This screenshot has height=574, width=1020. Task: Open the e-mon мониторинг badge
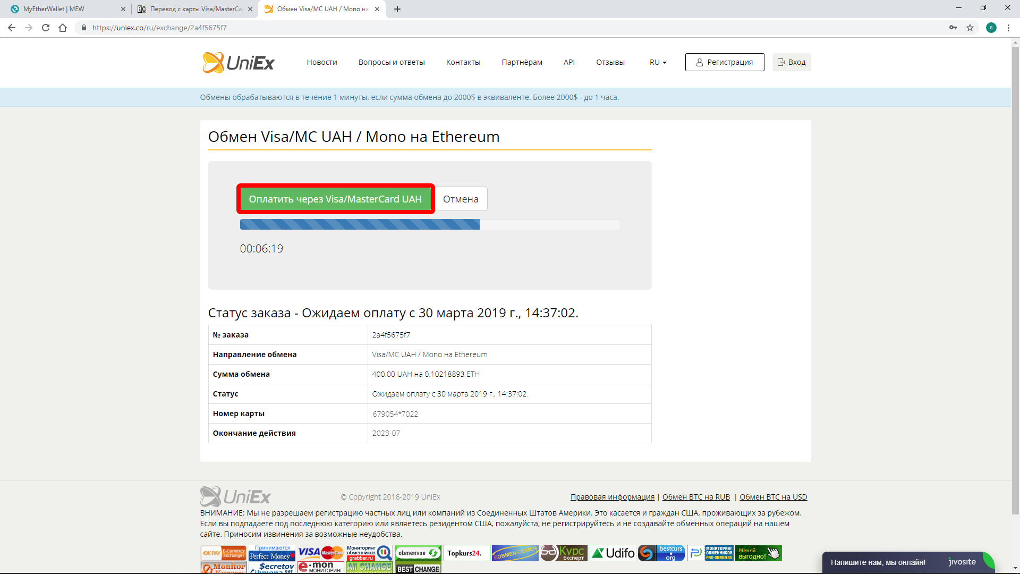321,568
